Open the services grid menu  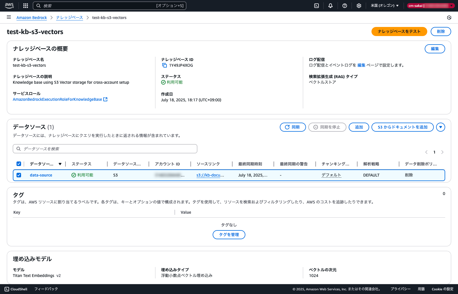pos(26,6)
